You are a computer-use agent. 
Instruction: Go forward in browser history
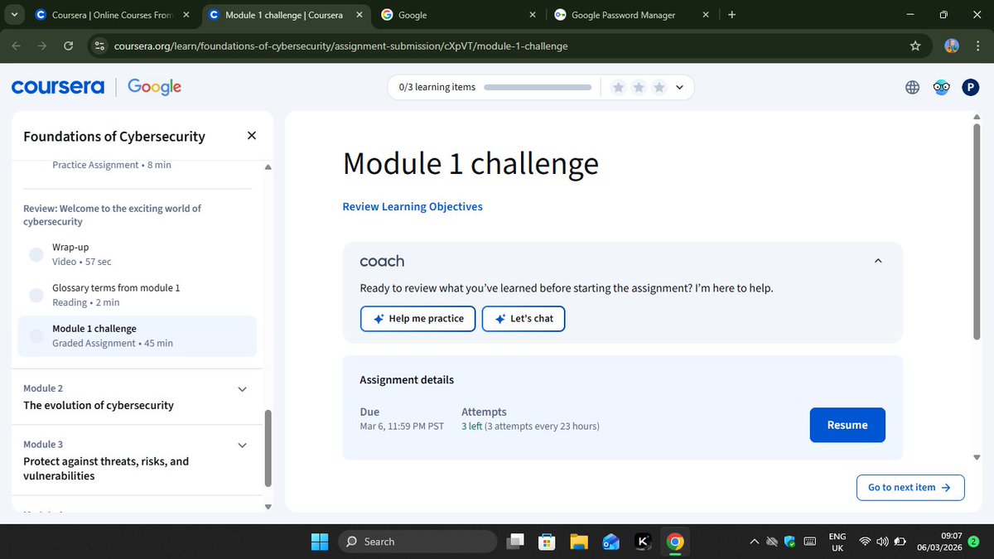click(43, 46)
